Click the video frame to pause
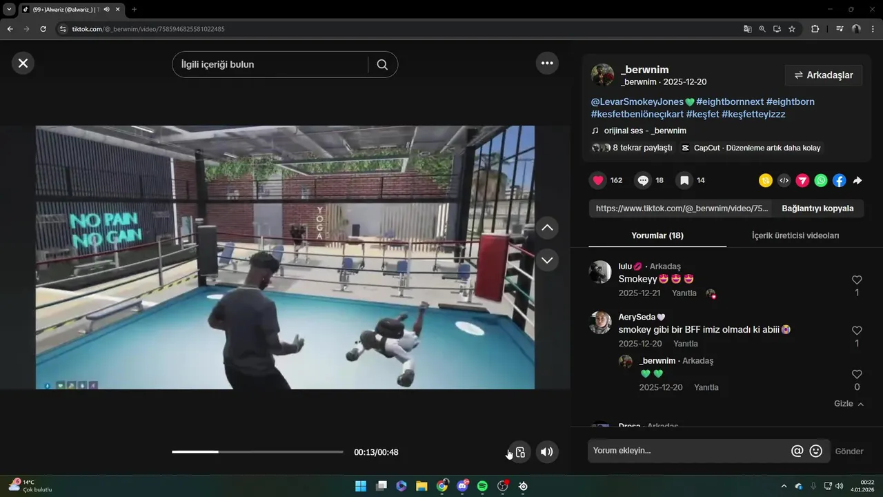 (285, 257)
